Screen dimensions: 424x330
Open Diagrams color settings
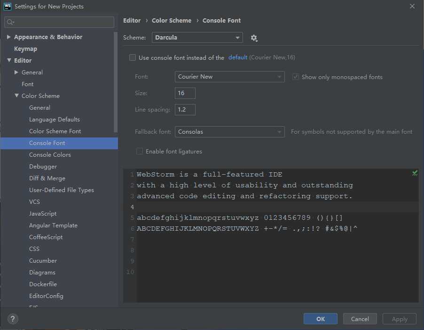42,273
